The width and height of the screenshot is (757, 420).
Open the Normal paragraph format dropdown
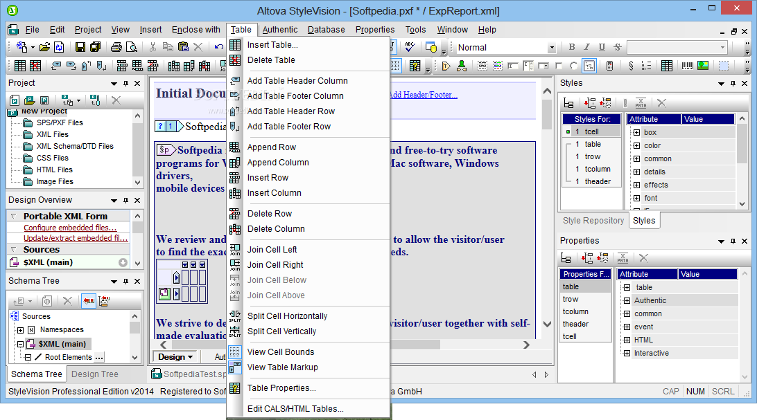click(x=551, y=47)
